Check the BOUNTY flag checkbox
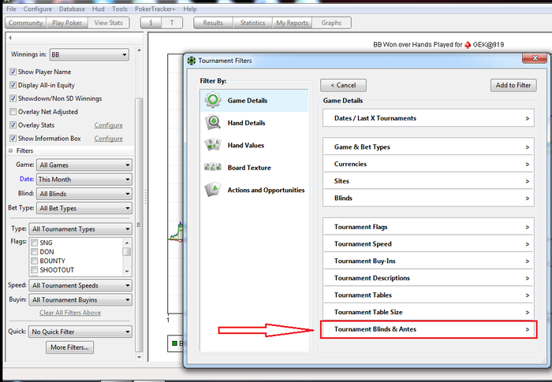Image resolution: width=552 pixels, height=382 pixels. click(x=35, y=261)
